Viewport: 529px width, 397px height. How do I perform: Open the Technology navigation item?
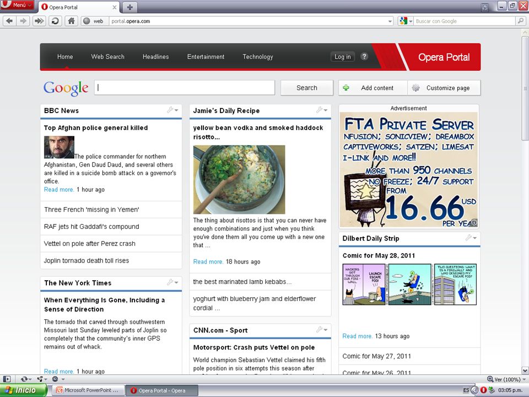pyautogui.click(x=258, y=57)
